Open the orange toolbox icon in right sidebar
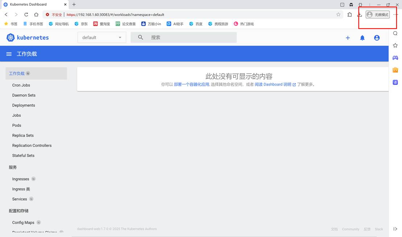 coord(395,70)
